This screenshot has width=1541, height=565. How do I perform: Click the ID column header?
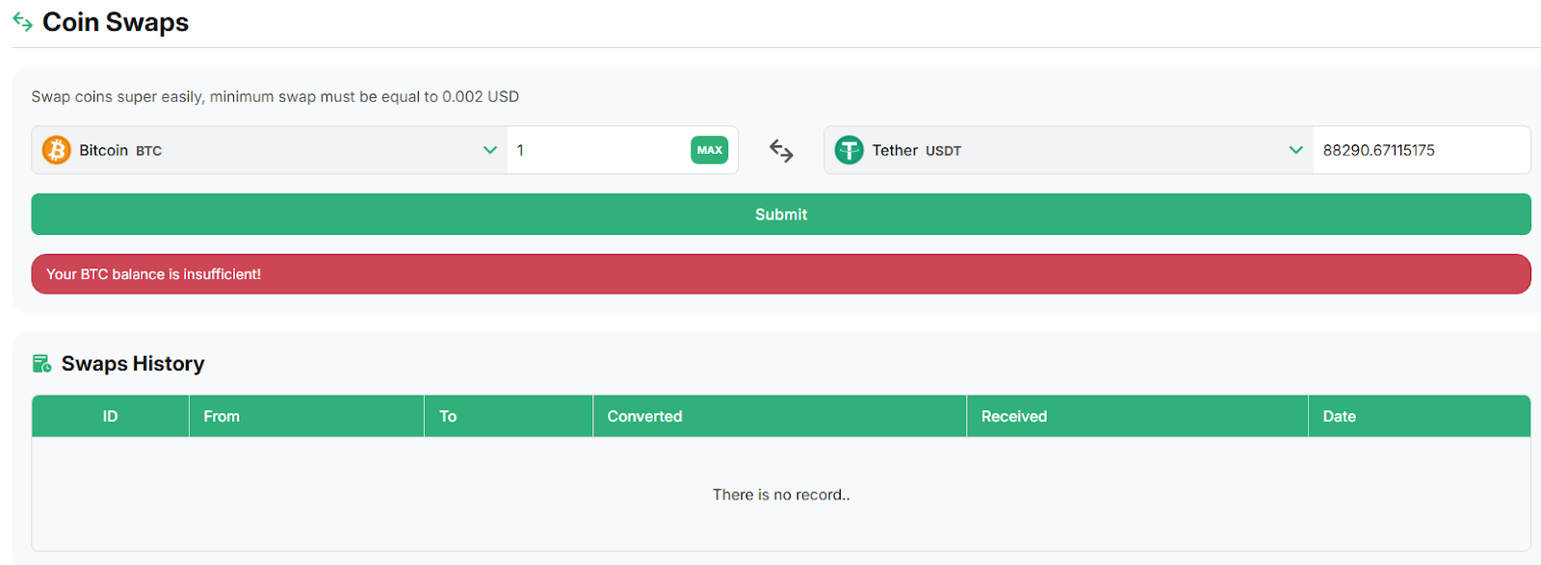111,417
